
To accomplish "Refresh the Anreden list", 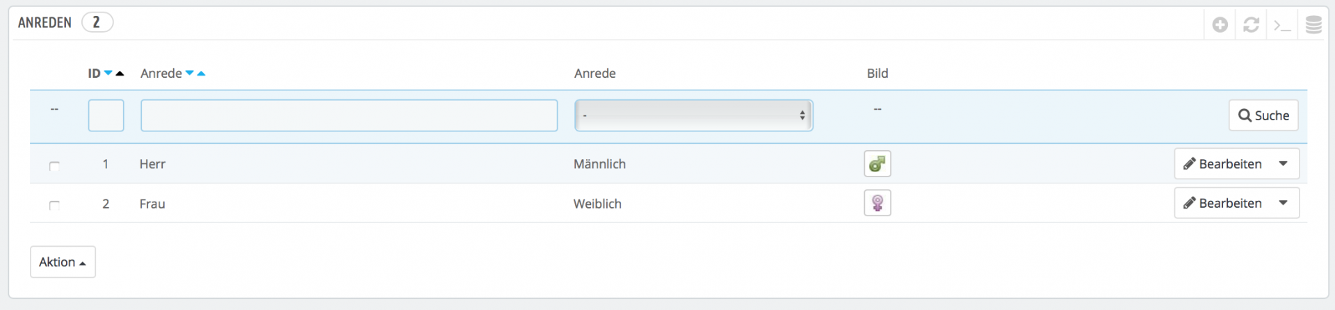I will (1252, 25).
